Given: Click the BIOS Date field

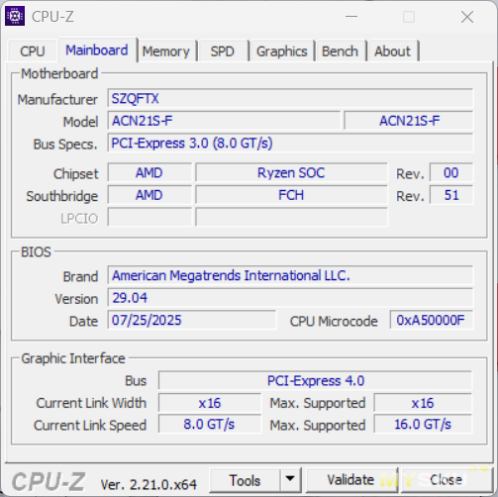Looking at the screenshot, I should coord(191,320).
